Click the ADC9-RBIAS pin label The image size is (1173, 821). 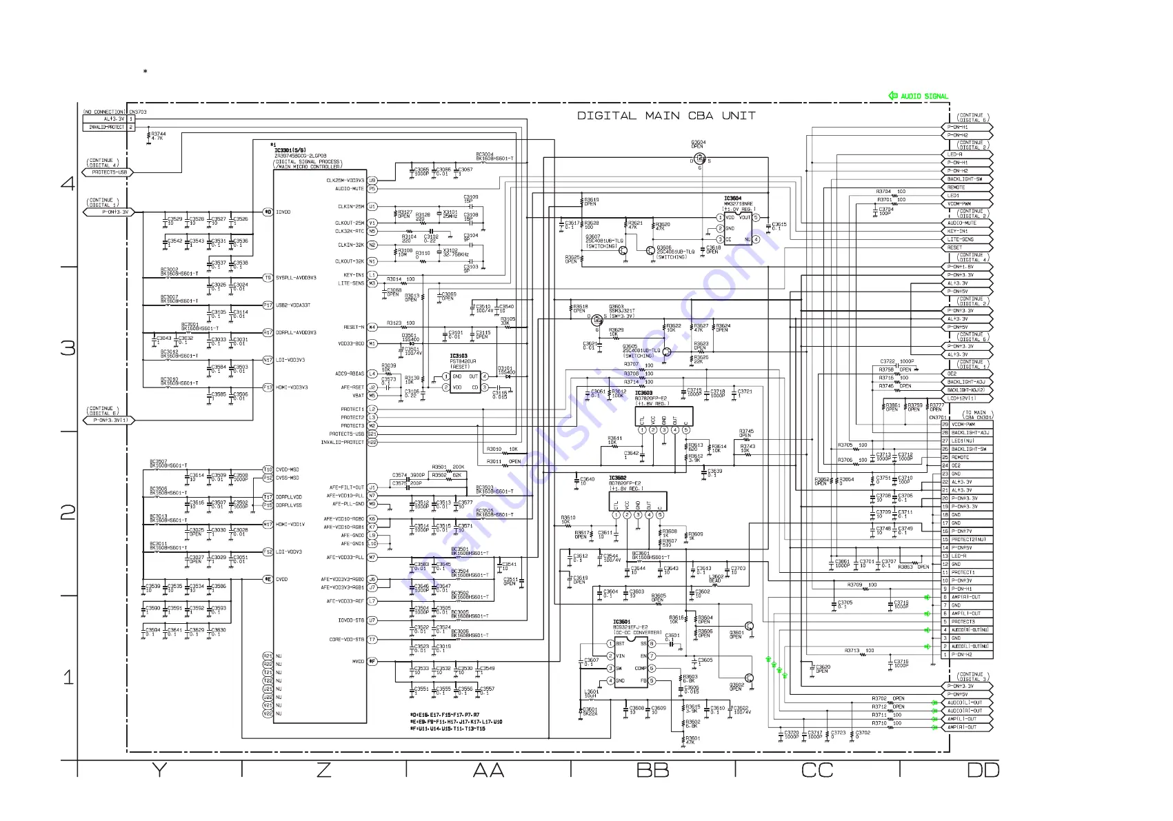click(349, 374)
